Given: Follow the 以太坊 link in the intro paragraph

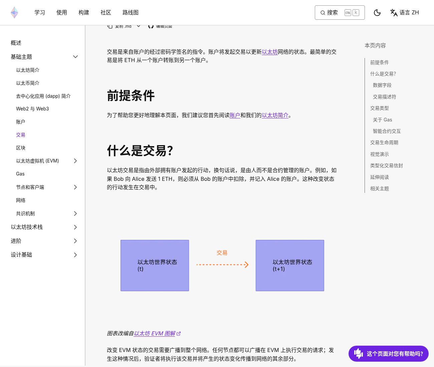Looking at the screenshot, I should (x=270, y=52).
